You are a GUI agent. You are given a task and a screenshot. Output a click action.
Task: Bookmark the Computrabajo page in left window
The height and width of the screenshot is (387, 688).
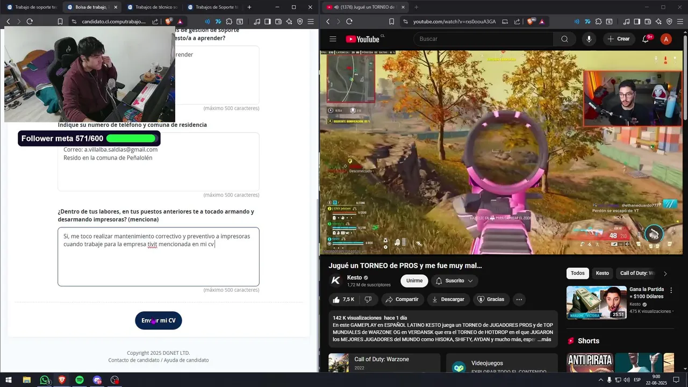pyautogui.click(x=60, y=21)
